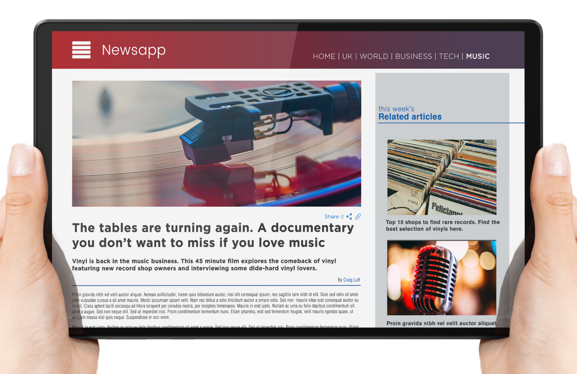Open the turntable hero image
This screenshot has width=577, height=374.
pyautogui.click(x=216, y=143)
